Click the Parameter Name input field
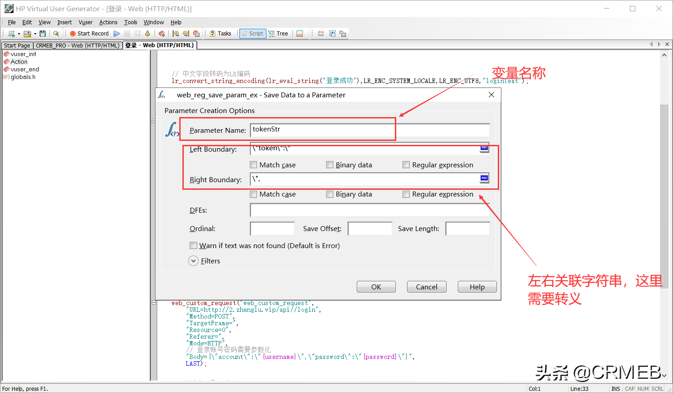The height and width of the screenshot is (393, 673). 370,130
